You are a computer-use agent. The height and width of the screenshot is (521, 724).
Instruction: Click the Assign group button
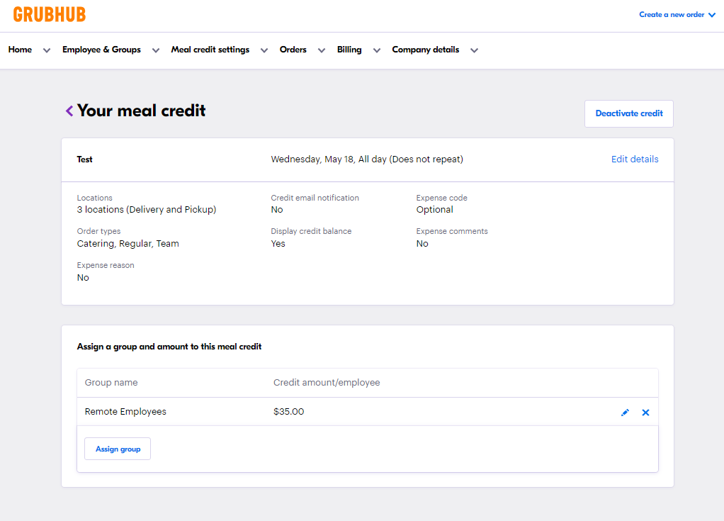pos(118,449)
